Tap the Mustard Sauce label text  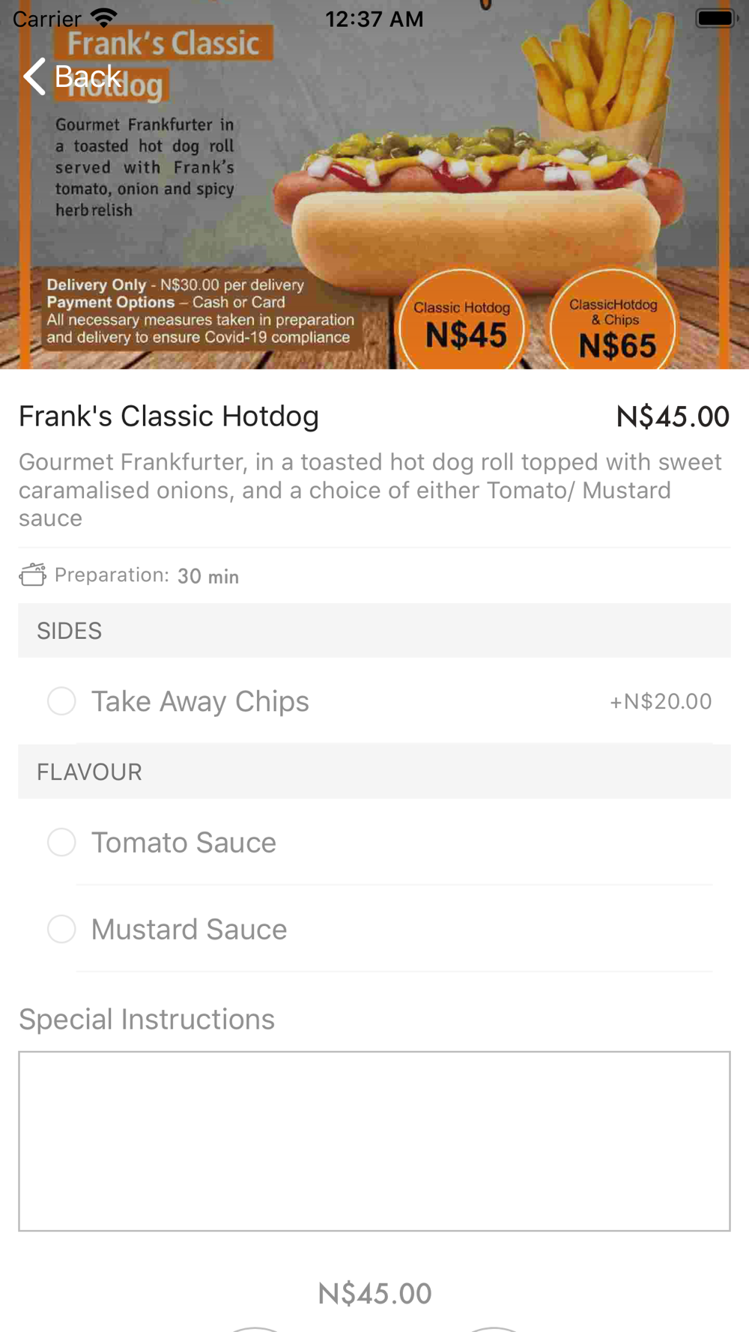189,929
